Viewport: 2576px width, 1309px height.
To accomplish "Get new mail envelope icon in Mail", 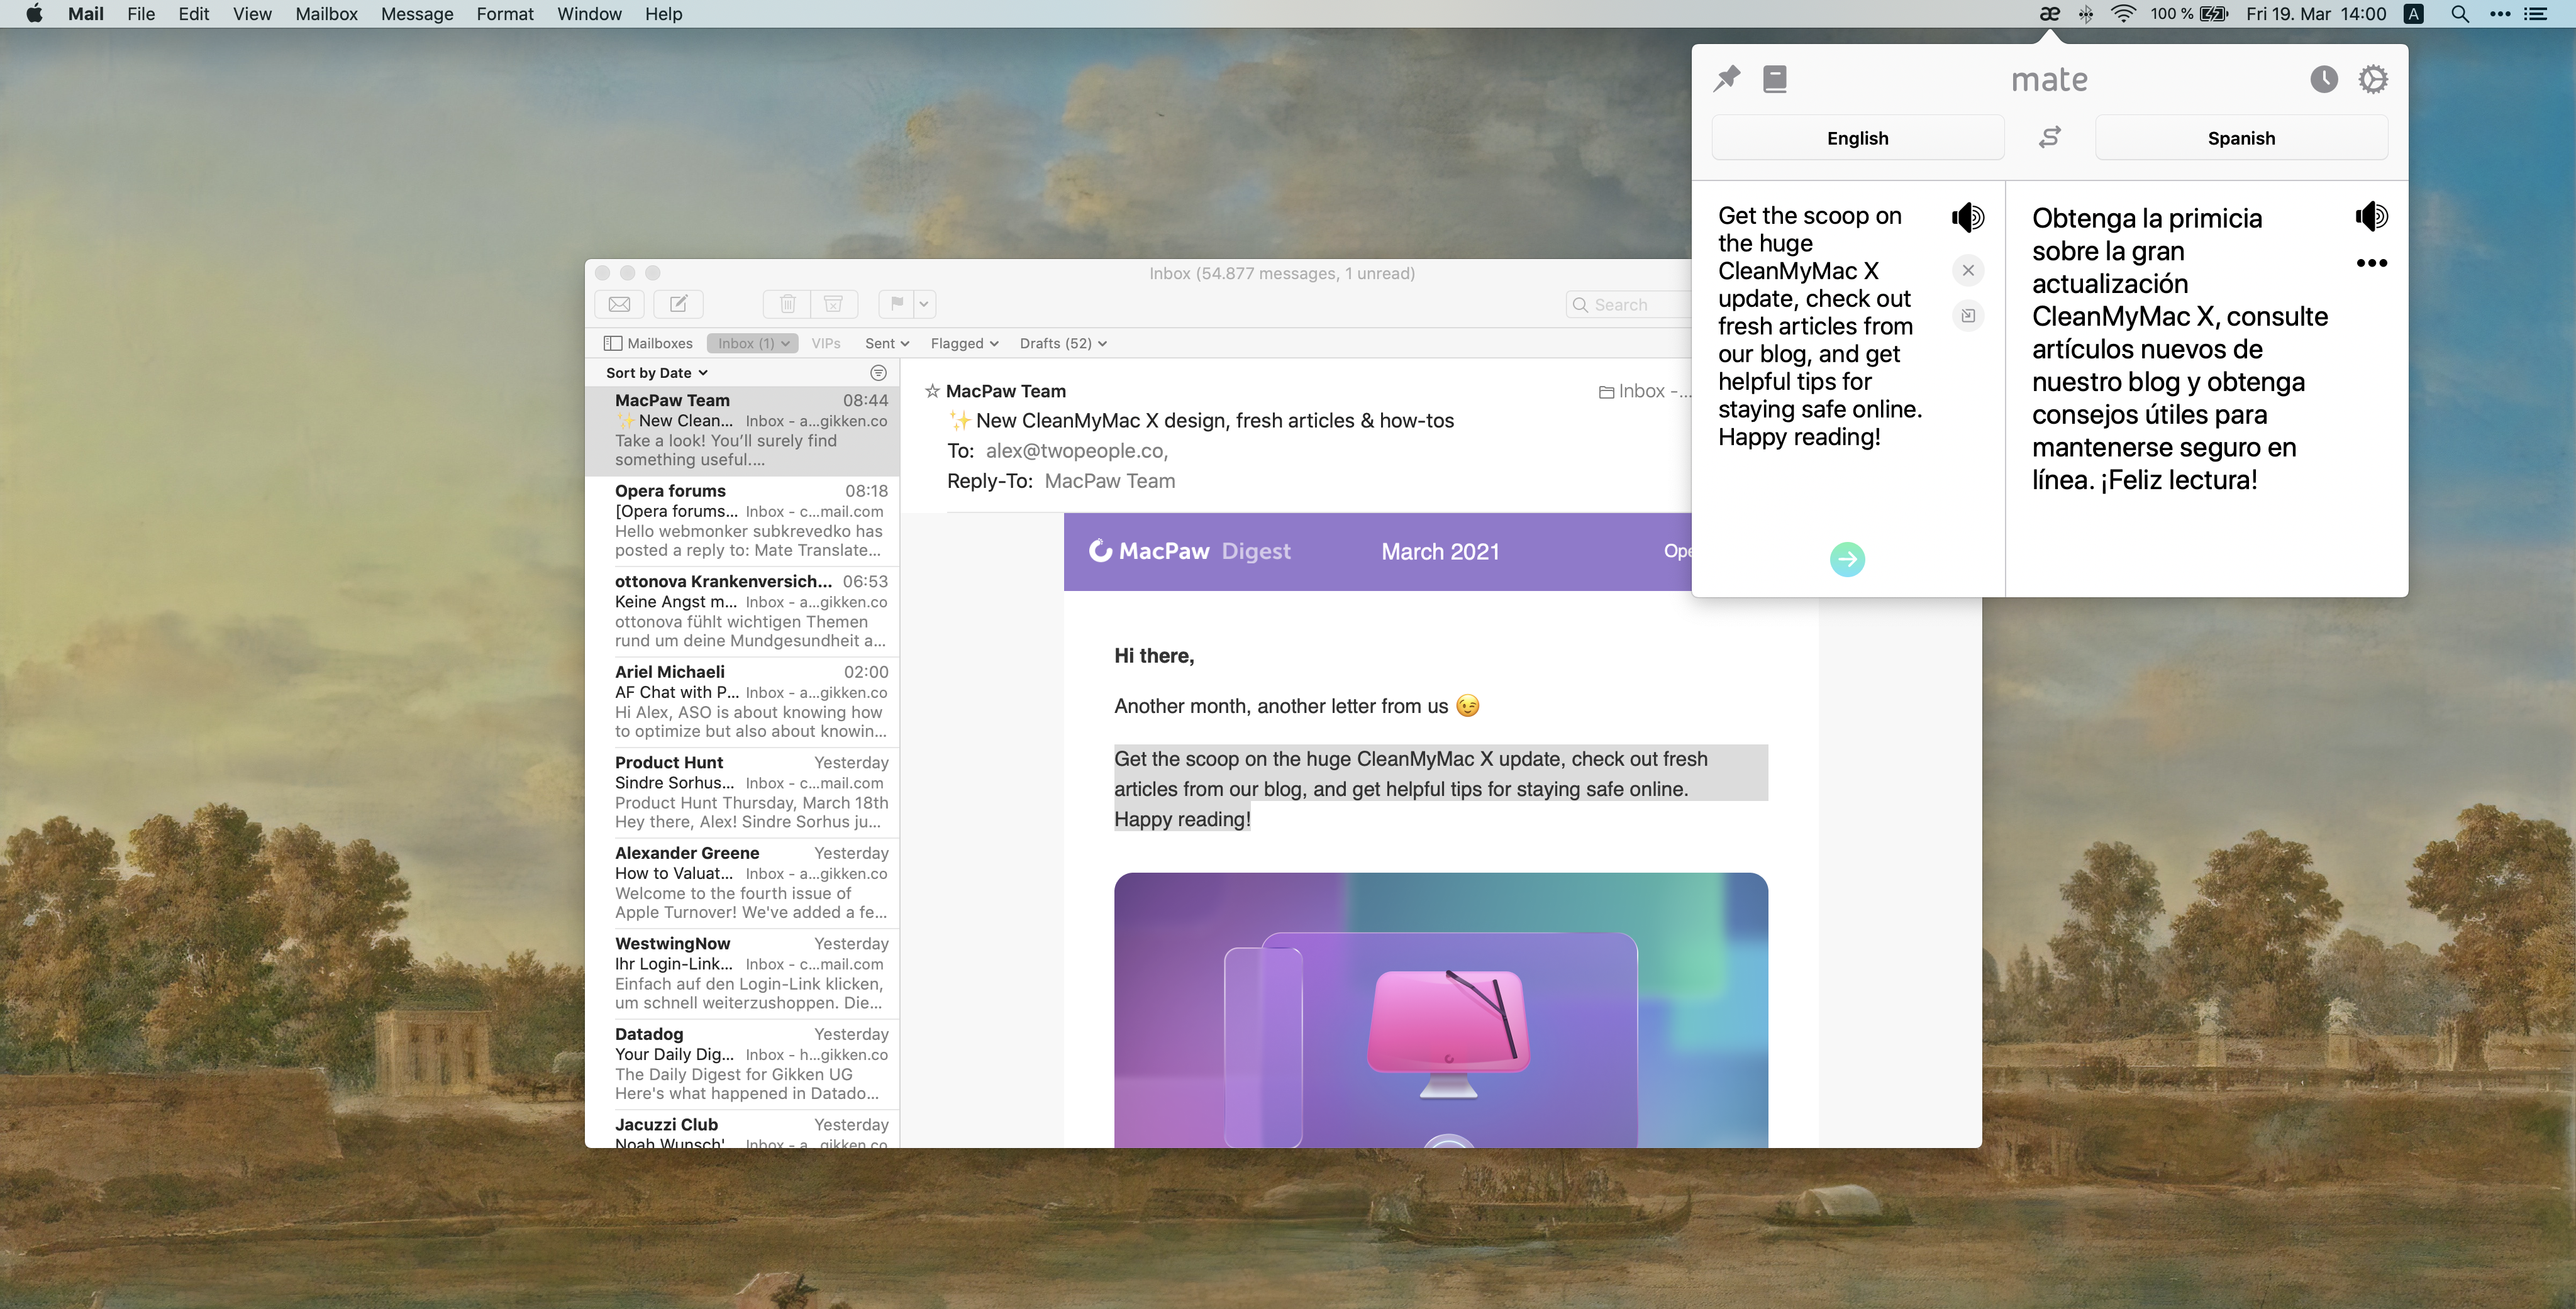I will pyautogui.click(x=619, y=304).
